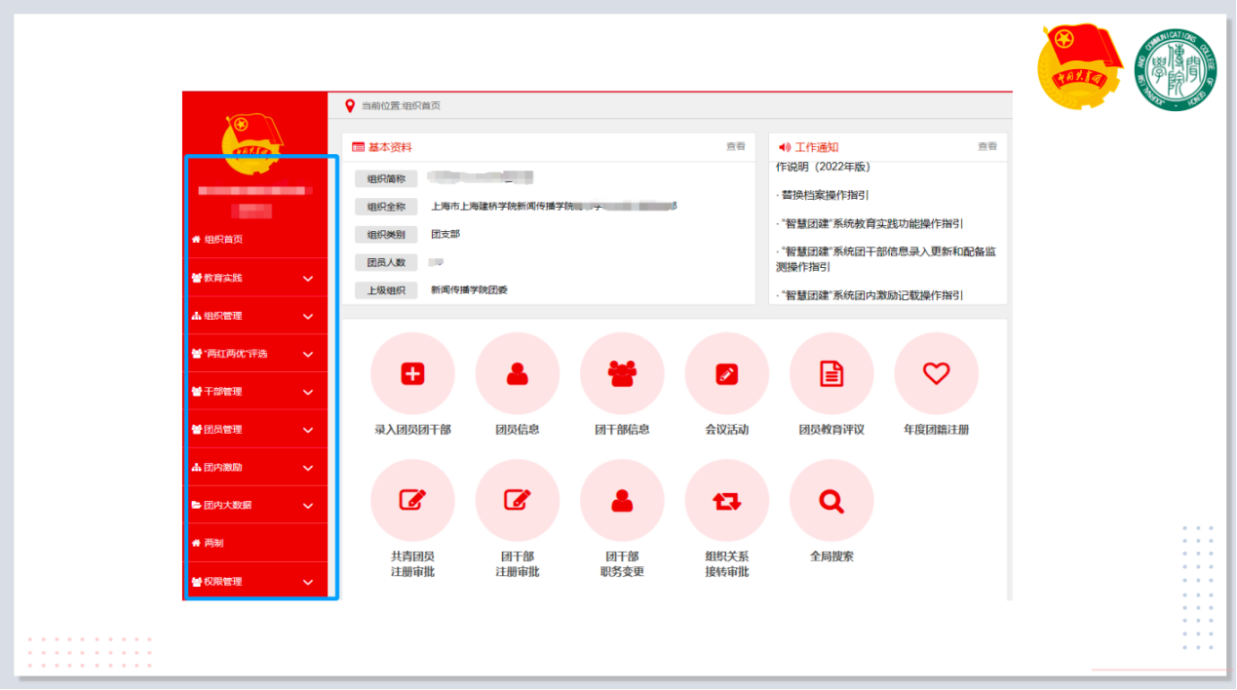Open the 共青团员注册审批 icon
Screen dimensions: 1237x690
coord(412,501)
